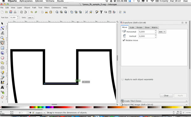The image size is (191, 117).
Task: Select the 3D Box tool
Action: coord(3,53)
